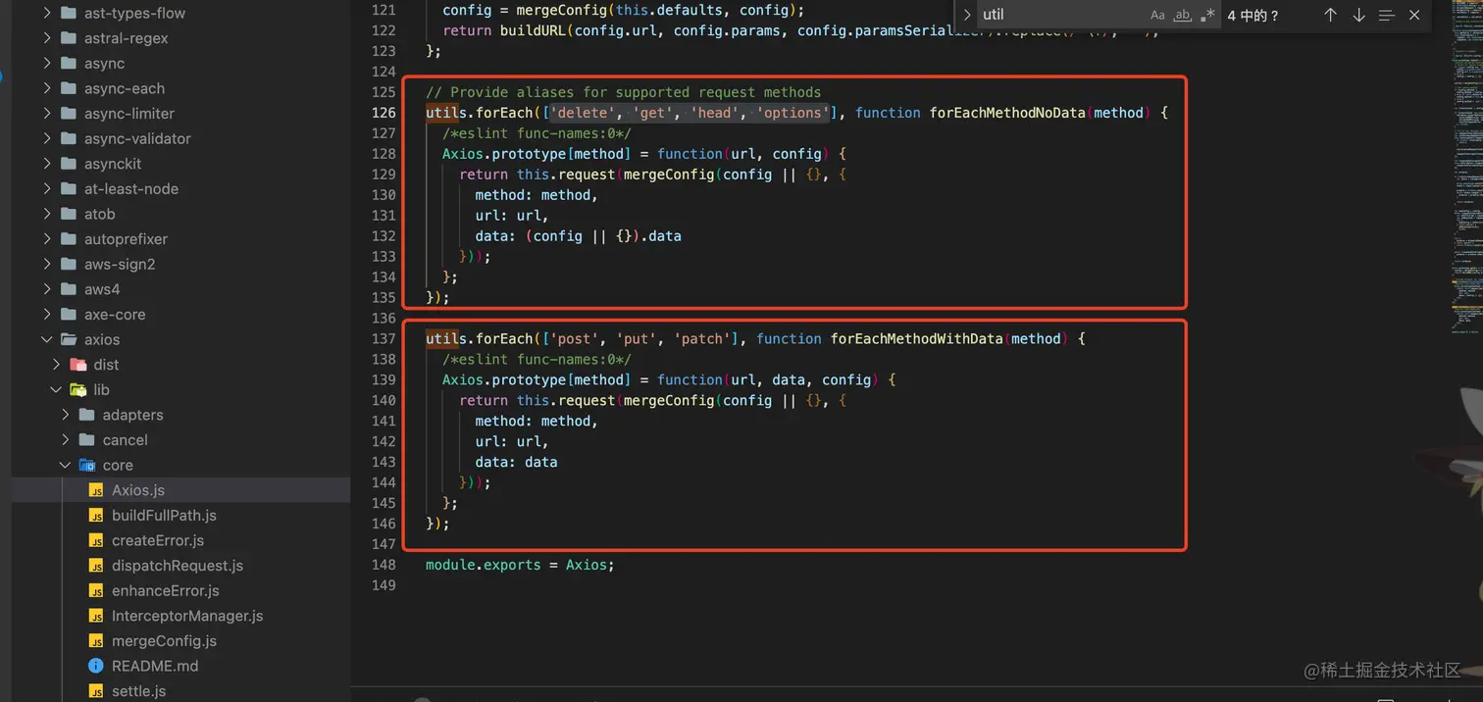This screenshot has width=1483, height=702.
Task: Click buildURL call on line 122
Action: [534, 30]
